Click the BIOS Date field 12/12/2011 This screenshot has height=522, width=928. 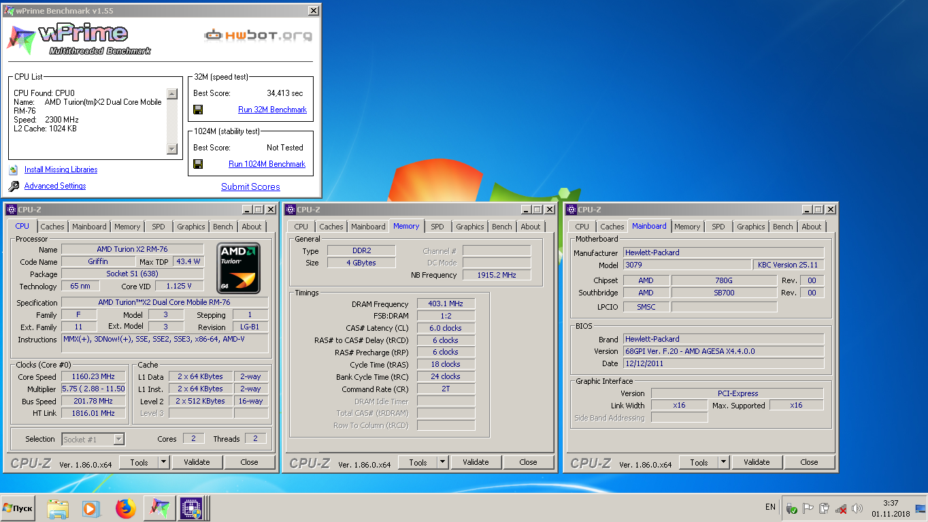click(x=724, y=363)
